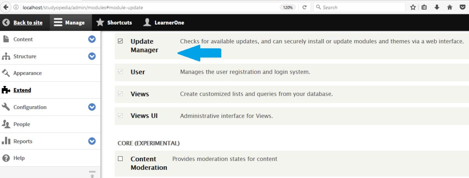Uncheck the Update Manager module checkbox
Image resolution: width=469 pixels, height=178 pixels.
pos(120,41)
